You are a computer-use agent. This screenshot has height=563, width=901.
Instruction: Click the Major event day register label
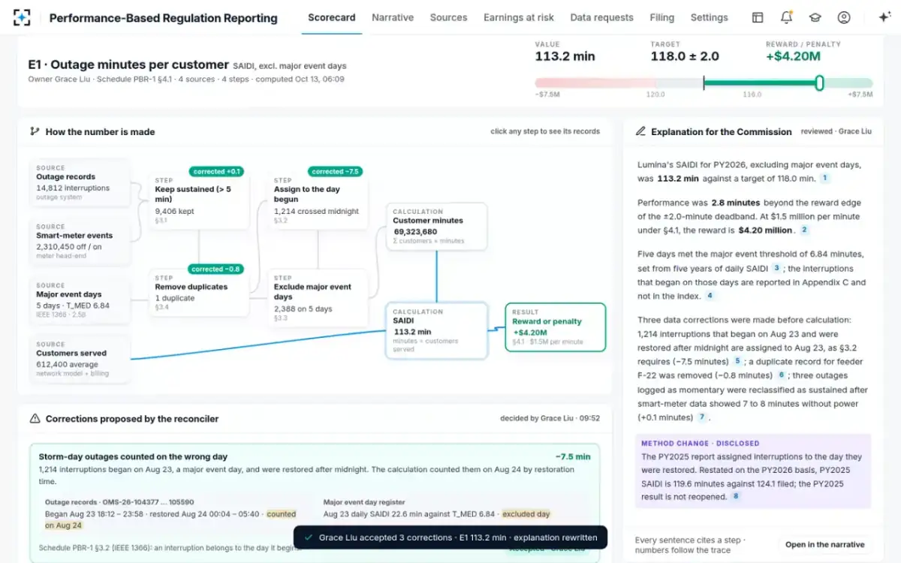pyautogui.click(x=364, y=502)
